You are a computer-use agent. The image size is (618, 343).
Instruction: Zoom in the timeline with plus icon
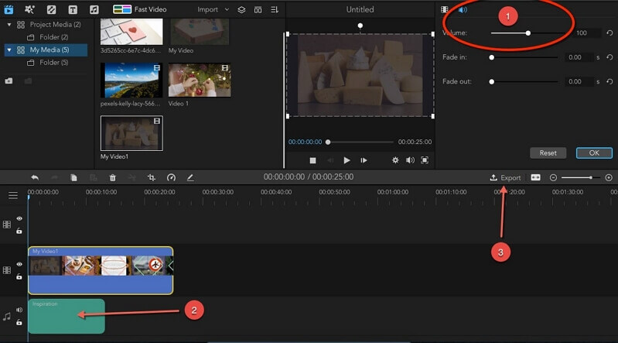(x=609, y=178)
